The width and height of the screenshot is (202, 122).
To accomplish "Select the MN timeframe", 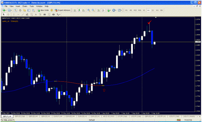I will [161, 10].
